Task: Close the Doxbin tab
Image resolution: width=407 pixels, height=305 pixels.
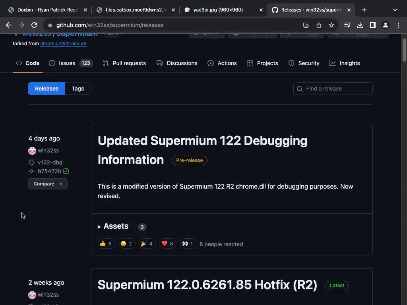Action: (x=85, y=10)
